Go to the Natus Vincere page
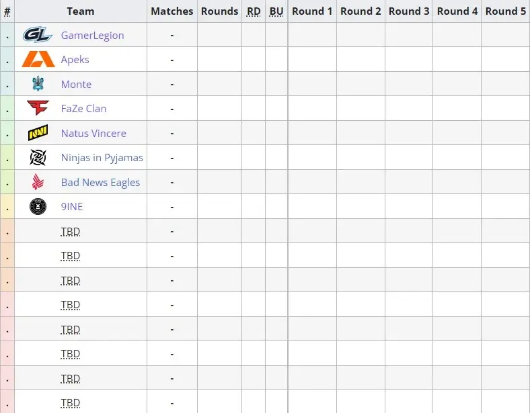 93,133
